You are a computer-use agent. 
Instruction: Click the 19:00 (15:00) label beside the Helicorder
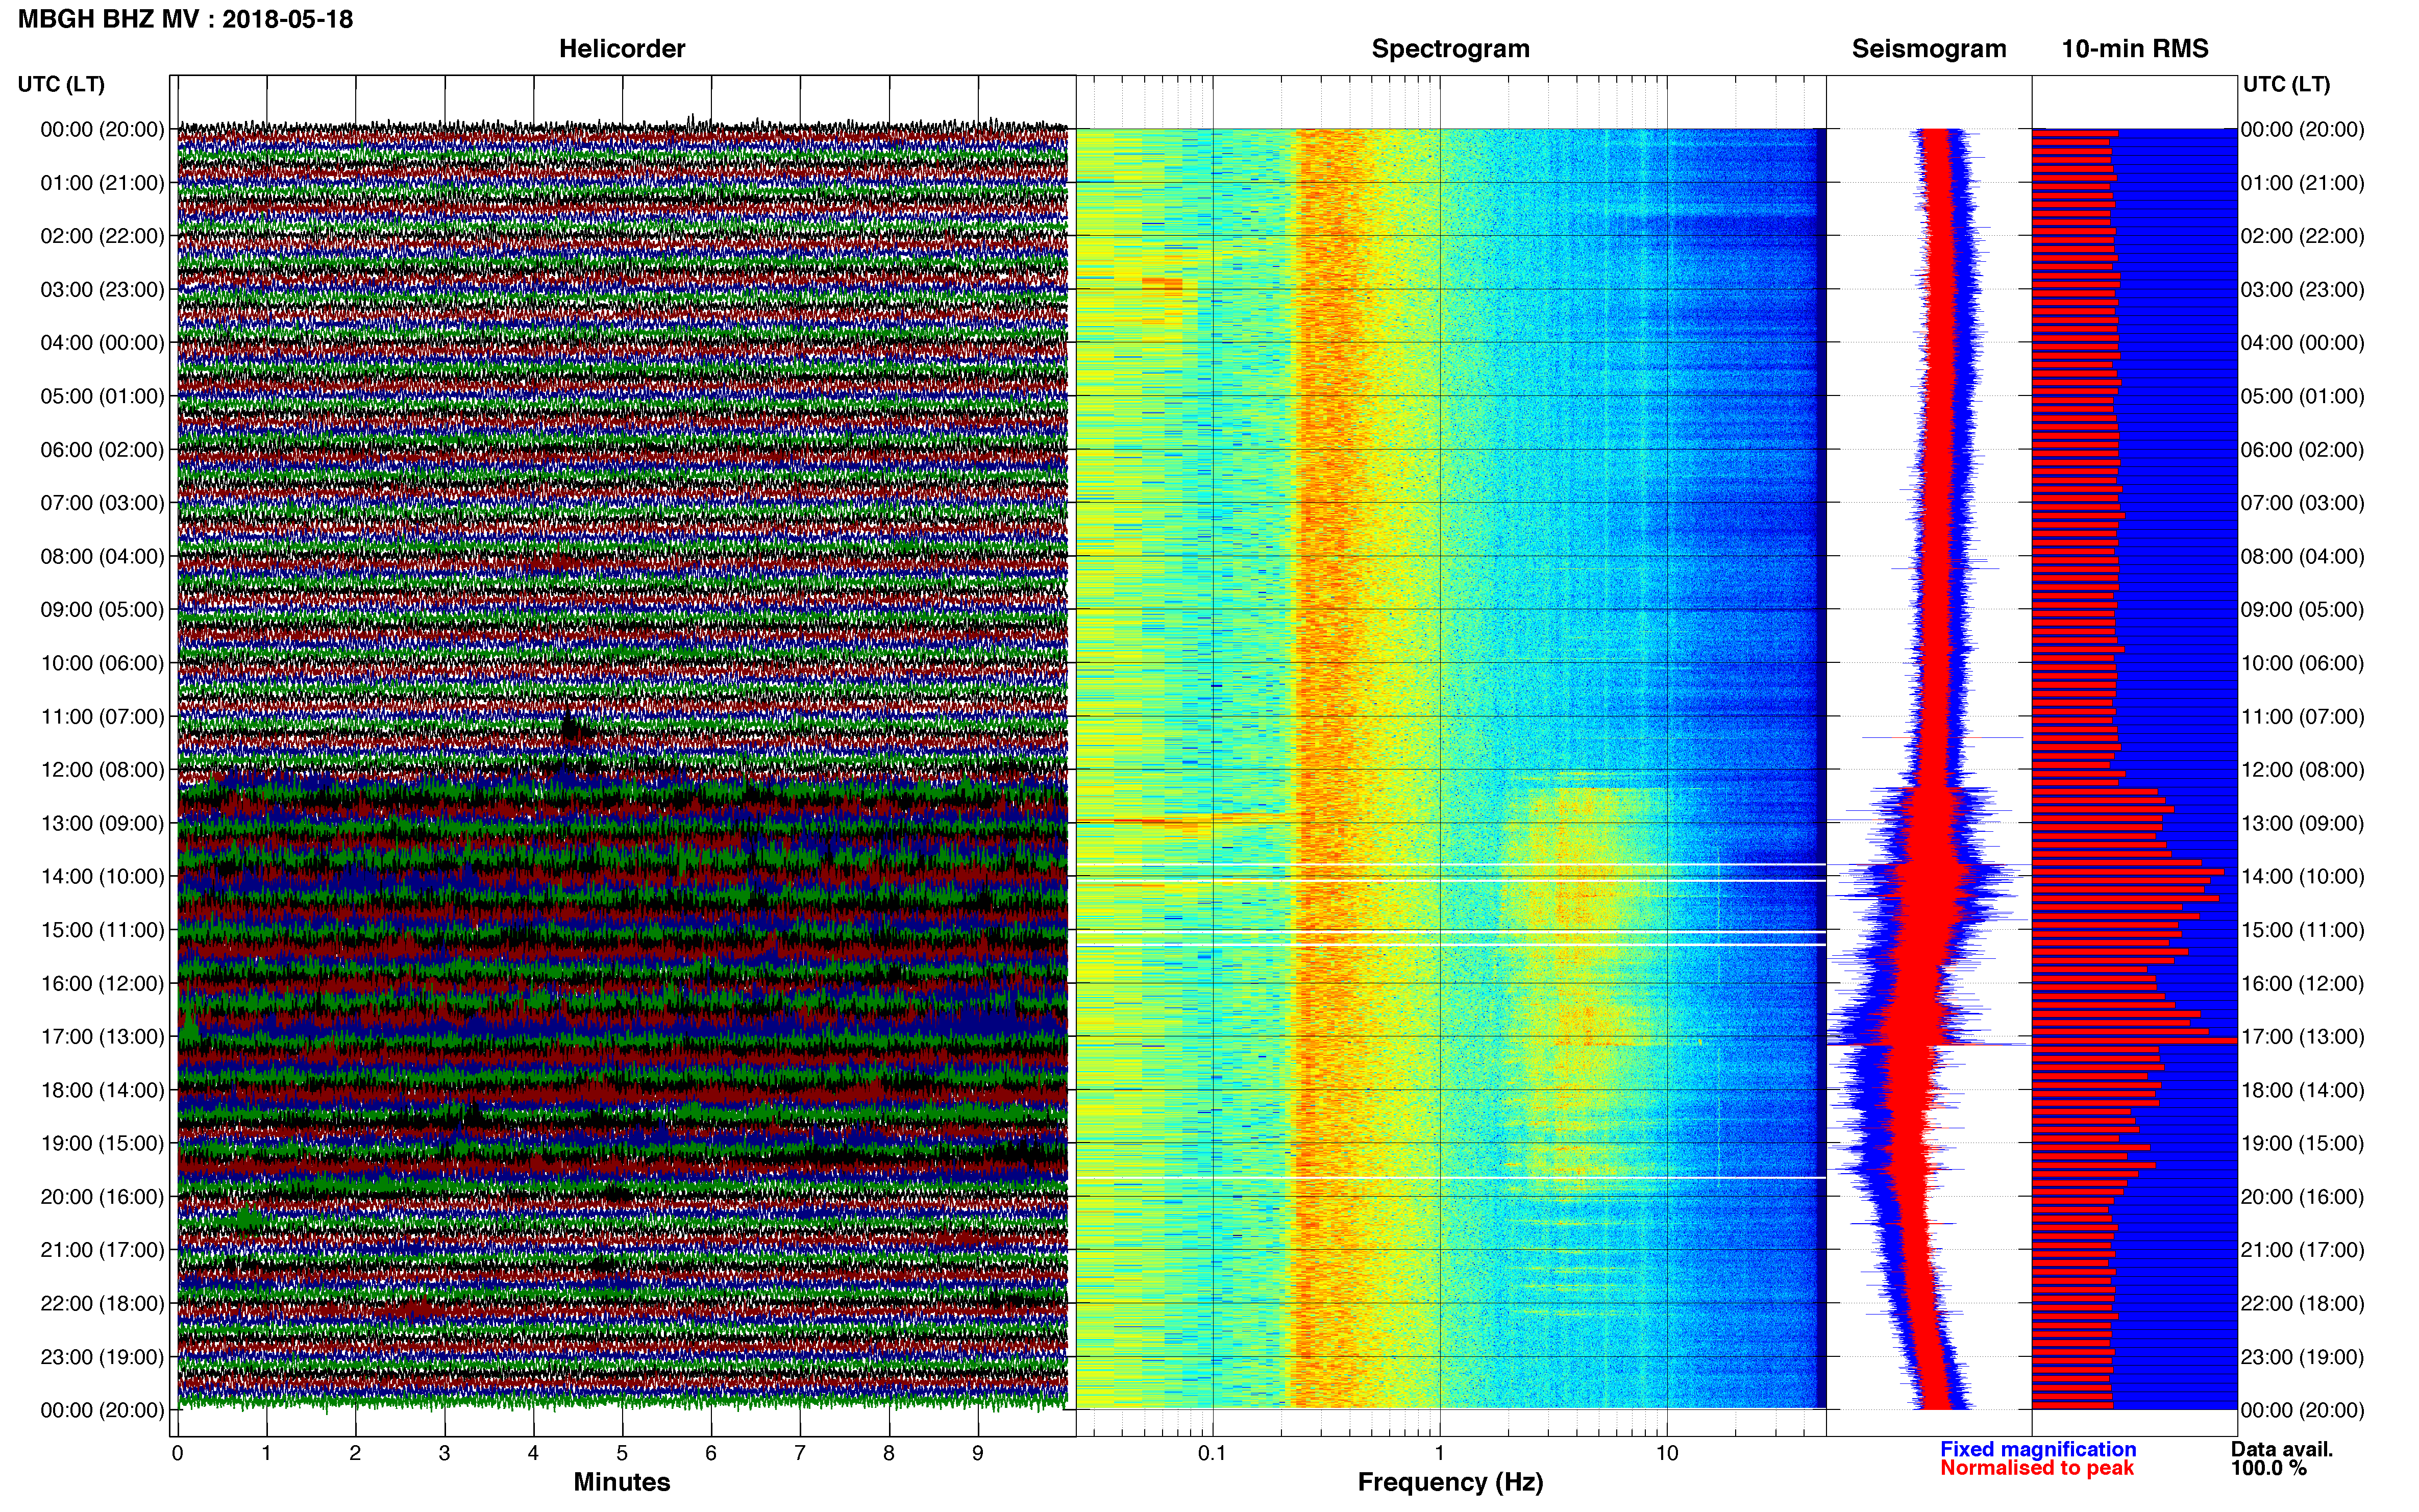pos(102,1143)
